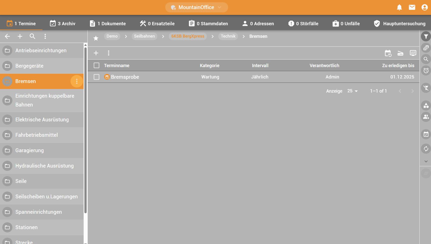Sort by Terminname column header

[x=117, y=66]
